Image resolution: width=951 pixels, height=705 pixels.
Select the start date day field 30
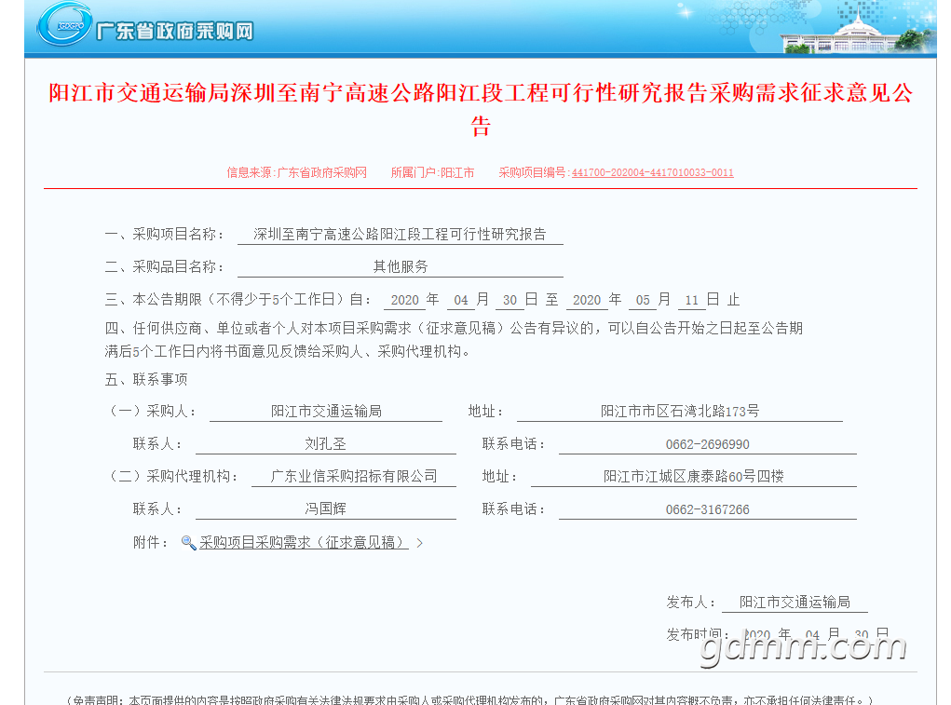pyautogui.click(x=509, y=300)
